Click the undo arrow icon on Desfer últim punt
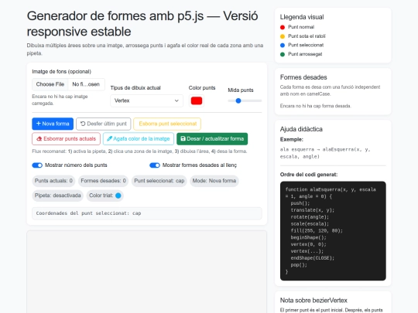This screenshot has width=418, height=313. [83, 124]
